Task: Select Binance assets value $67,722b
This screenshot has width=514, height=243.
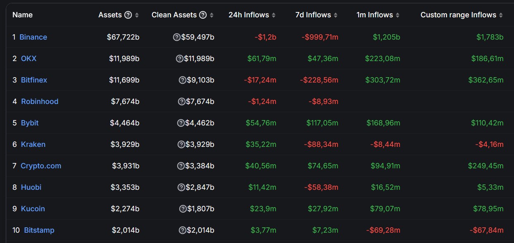Action: (x=123, y=37)
